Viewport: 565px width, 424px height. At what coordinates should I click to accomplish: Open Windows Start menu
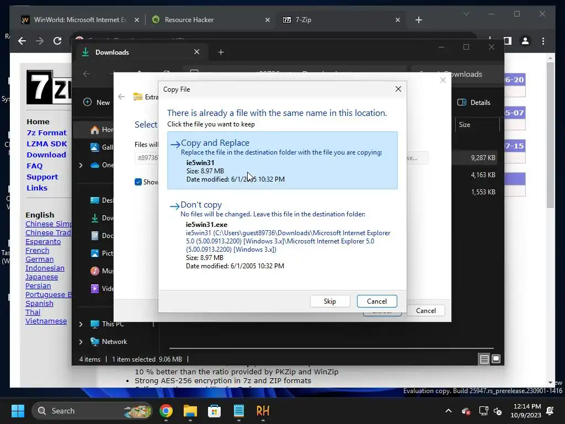pos(18,411)
